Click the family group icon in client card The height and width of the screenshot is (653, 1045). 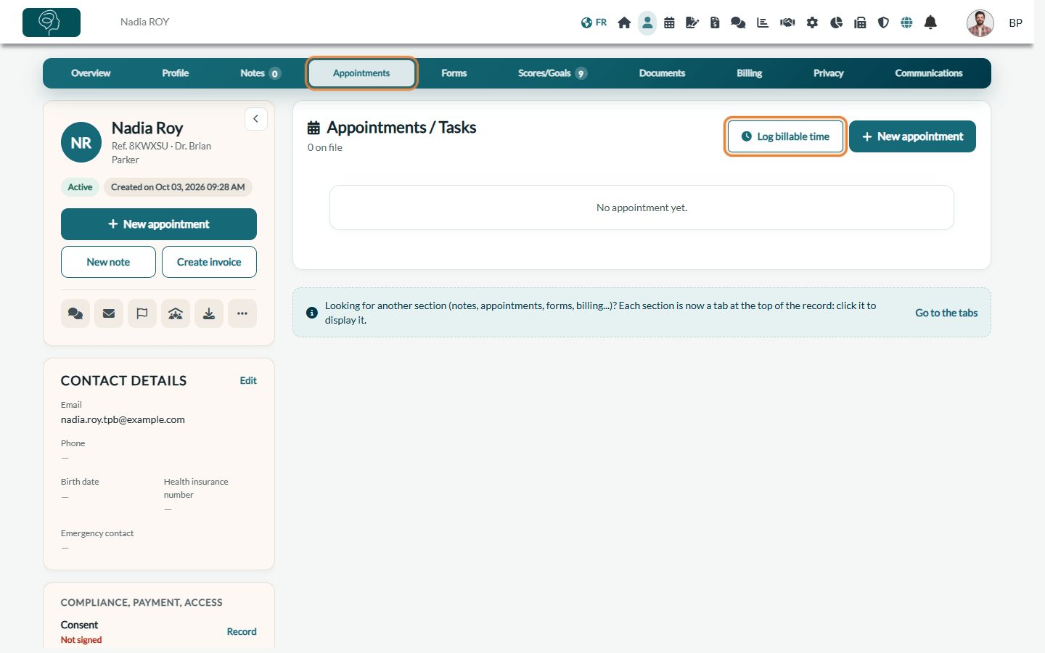point(176,313)
